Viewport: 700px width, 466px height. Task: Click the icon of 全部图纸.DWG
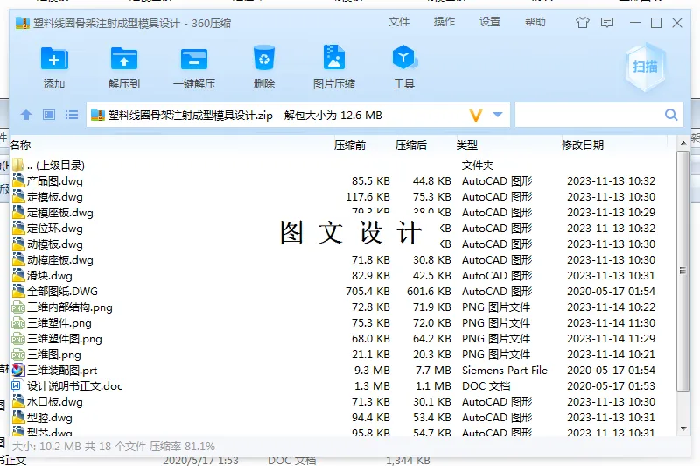[18, 292]
